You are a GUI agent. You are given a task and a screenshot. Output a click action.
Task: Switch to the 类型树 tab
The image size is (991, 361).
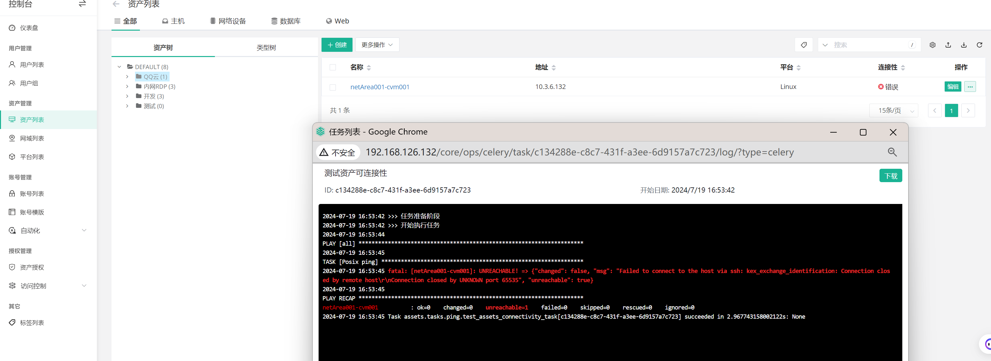click(x=266, y=48)
